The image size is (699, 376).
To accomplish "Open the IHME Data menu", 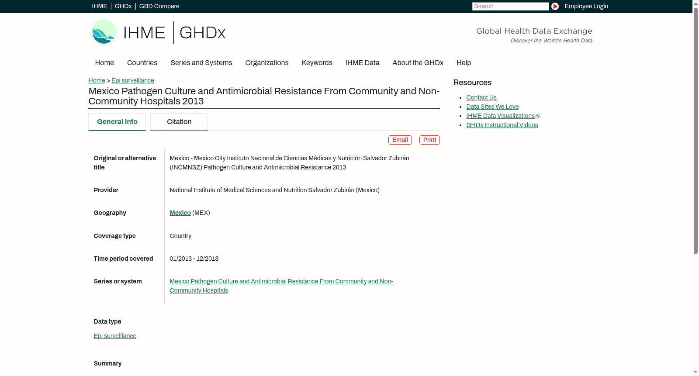I will pos(362,63).
